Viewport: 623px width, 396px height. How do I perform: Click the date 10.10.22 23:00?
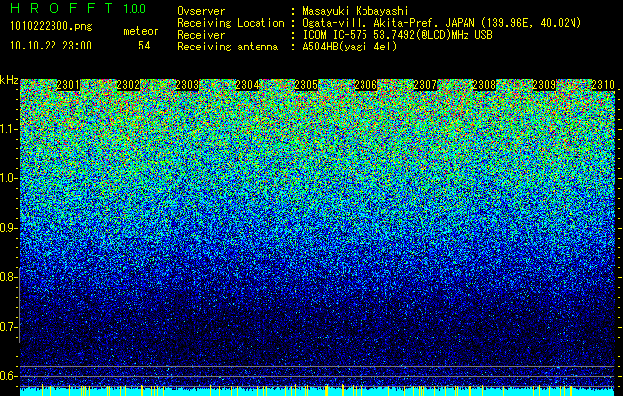click(x=51, y=46)
